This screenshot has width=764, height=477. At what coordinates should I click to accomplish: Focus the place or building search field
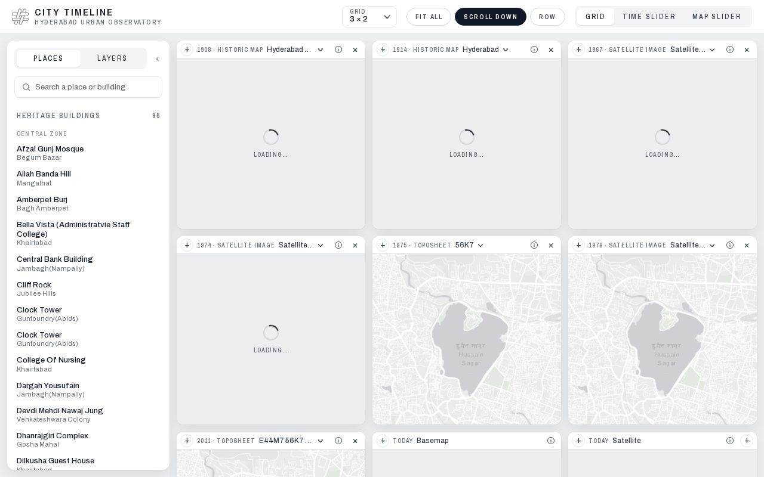tap(88, 87)
